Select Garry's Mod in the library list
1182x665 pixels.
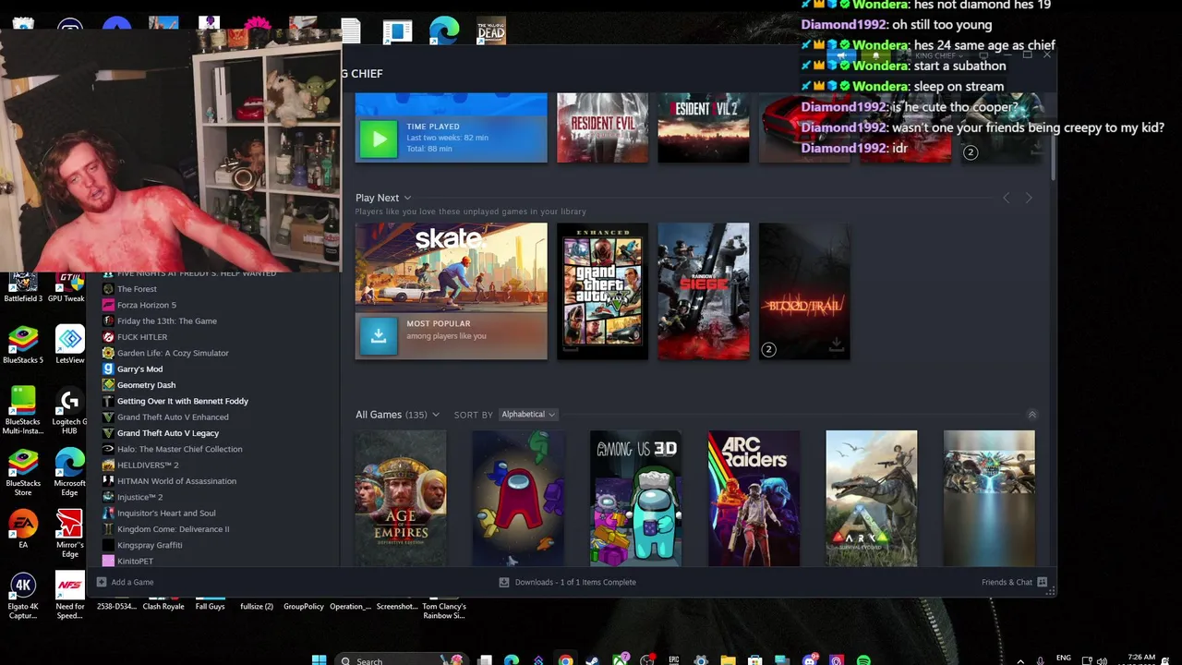(x=139, y=369)
